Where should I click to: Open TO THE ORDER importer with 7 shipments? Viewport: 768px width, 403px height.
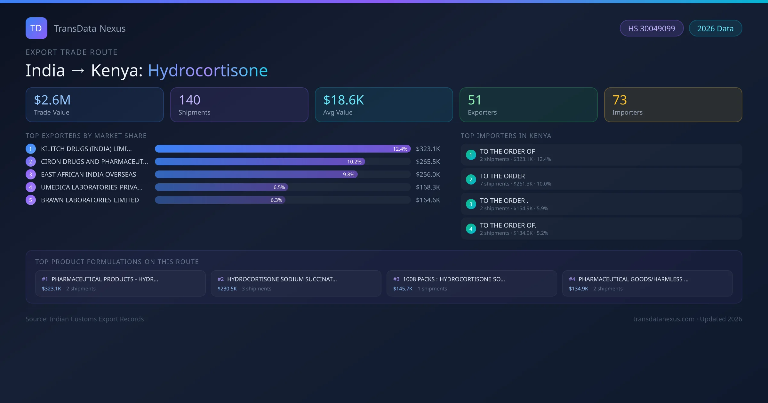click(601, 179)
